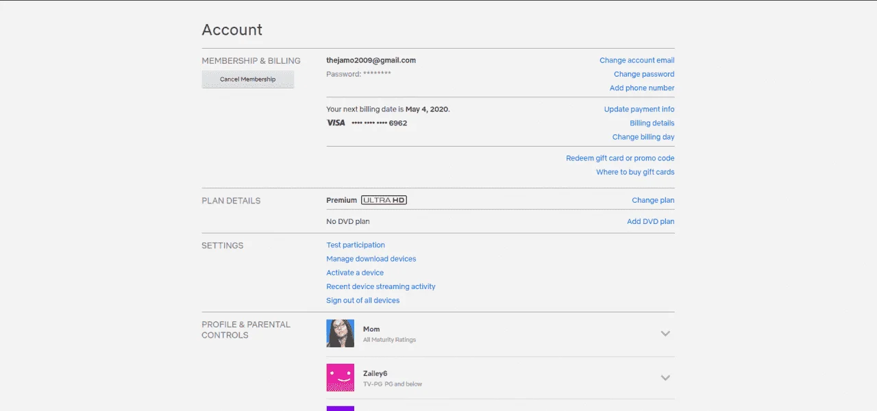
Task: Click the next billing date text
Action: [x=388, y=109]
